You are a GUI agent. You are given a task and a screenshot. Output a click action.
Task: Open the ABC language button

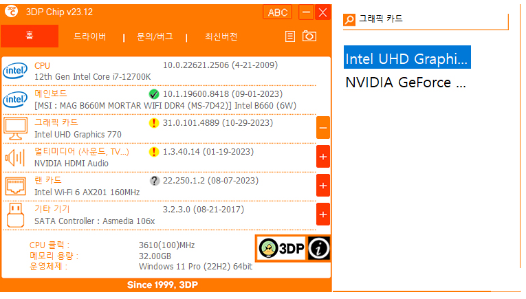tap(277, 12)
